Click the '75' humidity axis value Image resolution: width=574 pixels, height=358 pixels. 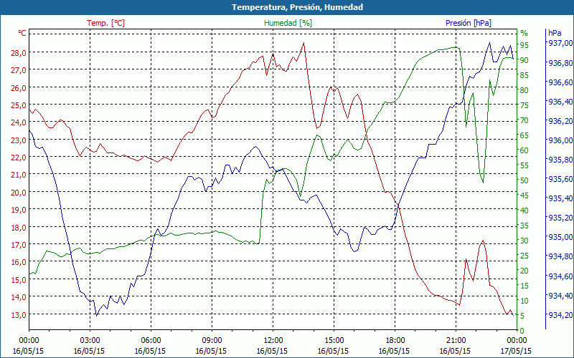coord(524,105)
